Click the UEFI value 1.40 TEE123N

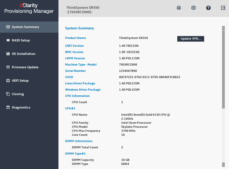(x=129, y=46)
